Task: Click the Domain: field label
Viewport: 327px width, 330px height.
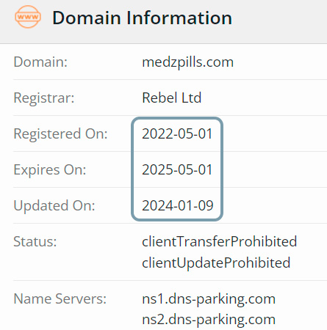Action: tap(40, 62)
